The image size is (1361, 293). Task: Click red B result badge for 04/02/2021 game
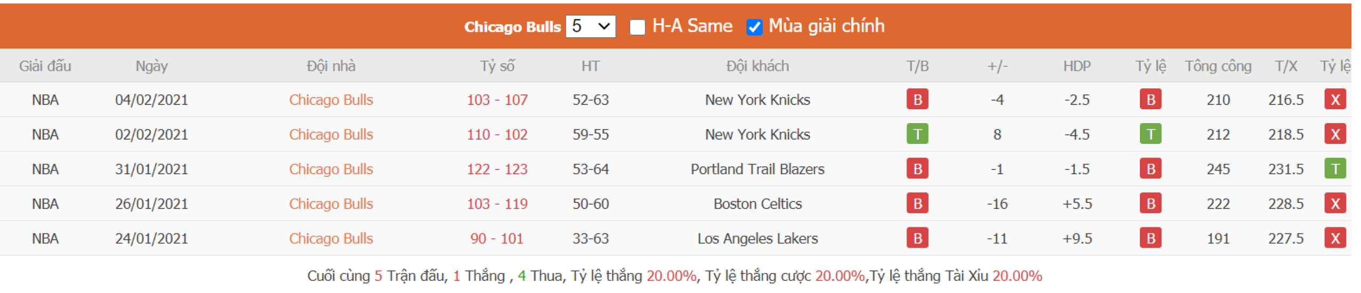pyautogui.click(x=917, y=100)
